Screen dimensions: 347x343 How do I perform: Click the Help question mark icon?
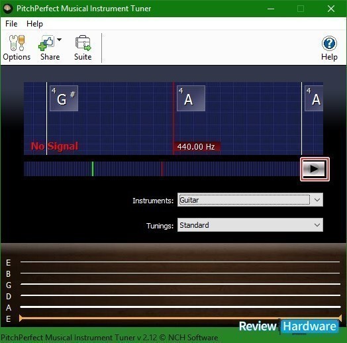pos(329,43)
